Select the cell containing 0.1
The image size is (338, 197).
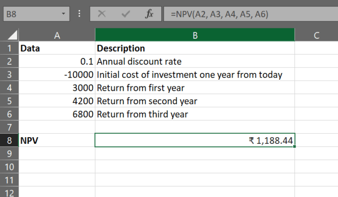point(57,61)
